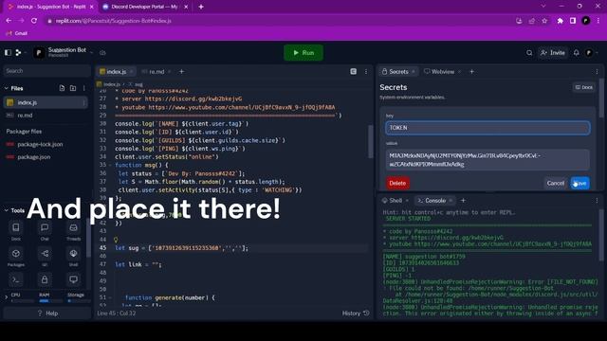Open the Packages tool
The width and height of the screenshot is (607, 341).
point(16,257)
